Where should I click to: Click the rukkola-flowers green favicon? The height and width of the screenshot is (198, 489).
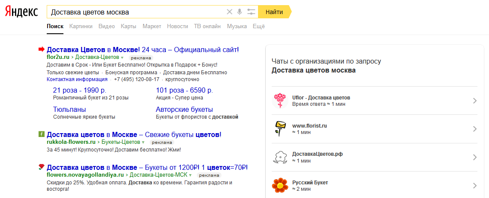click(x=42, y=134)
